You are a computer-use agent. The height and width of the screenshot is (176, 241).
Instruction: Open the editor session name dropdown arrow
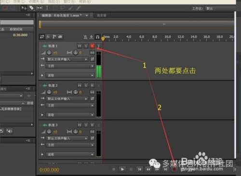pos(87,15)
